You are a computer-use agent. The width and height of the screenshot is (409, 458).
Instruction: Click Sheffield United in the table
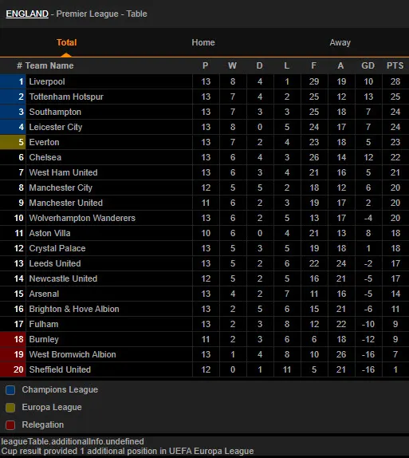click(60, 369)
